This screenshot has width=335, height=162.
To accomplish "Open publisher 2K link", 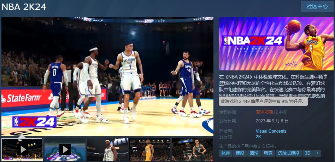I will pos(258,137).
